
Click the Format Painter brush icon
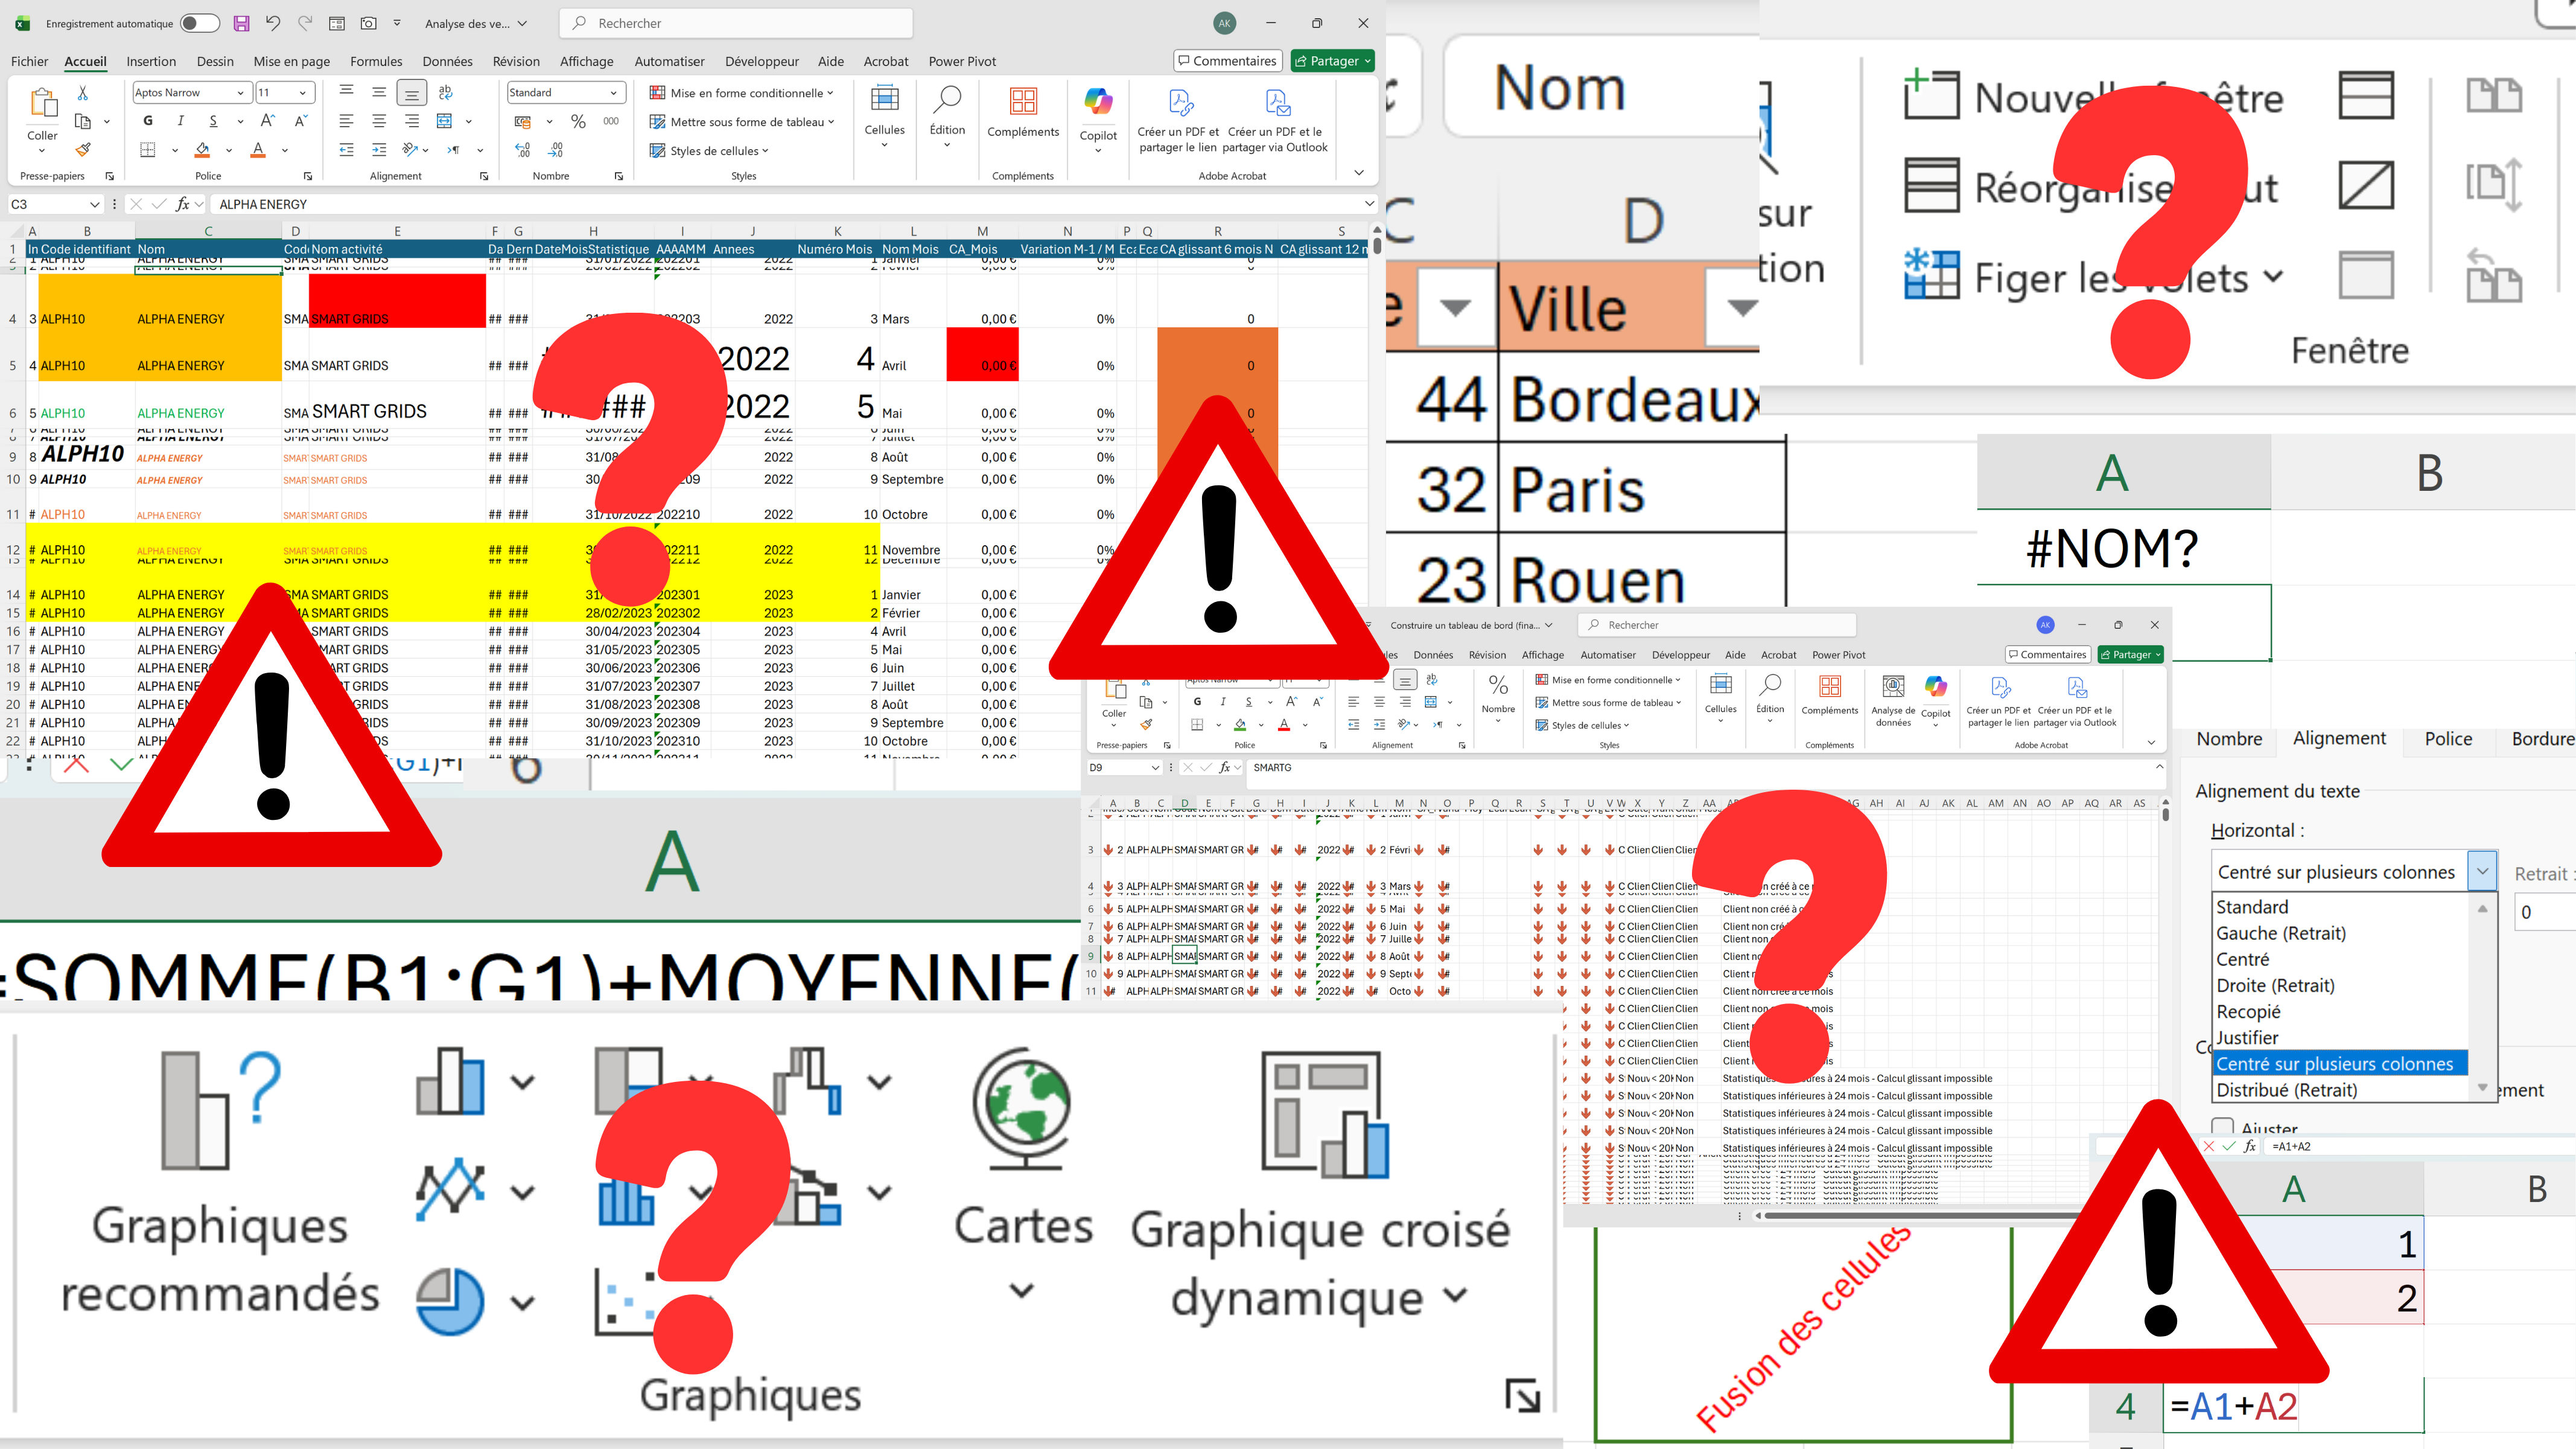83,150
